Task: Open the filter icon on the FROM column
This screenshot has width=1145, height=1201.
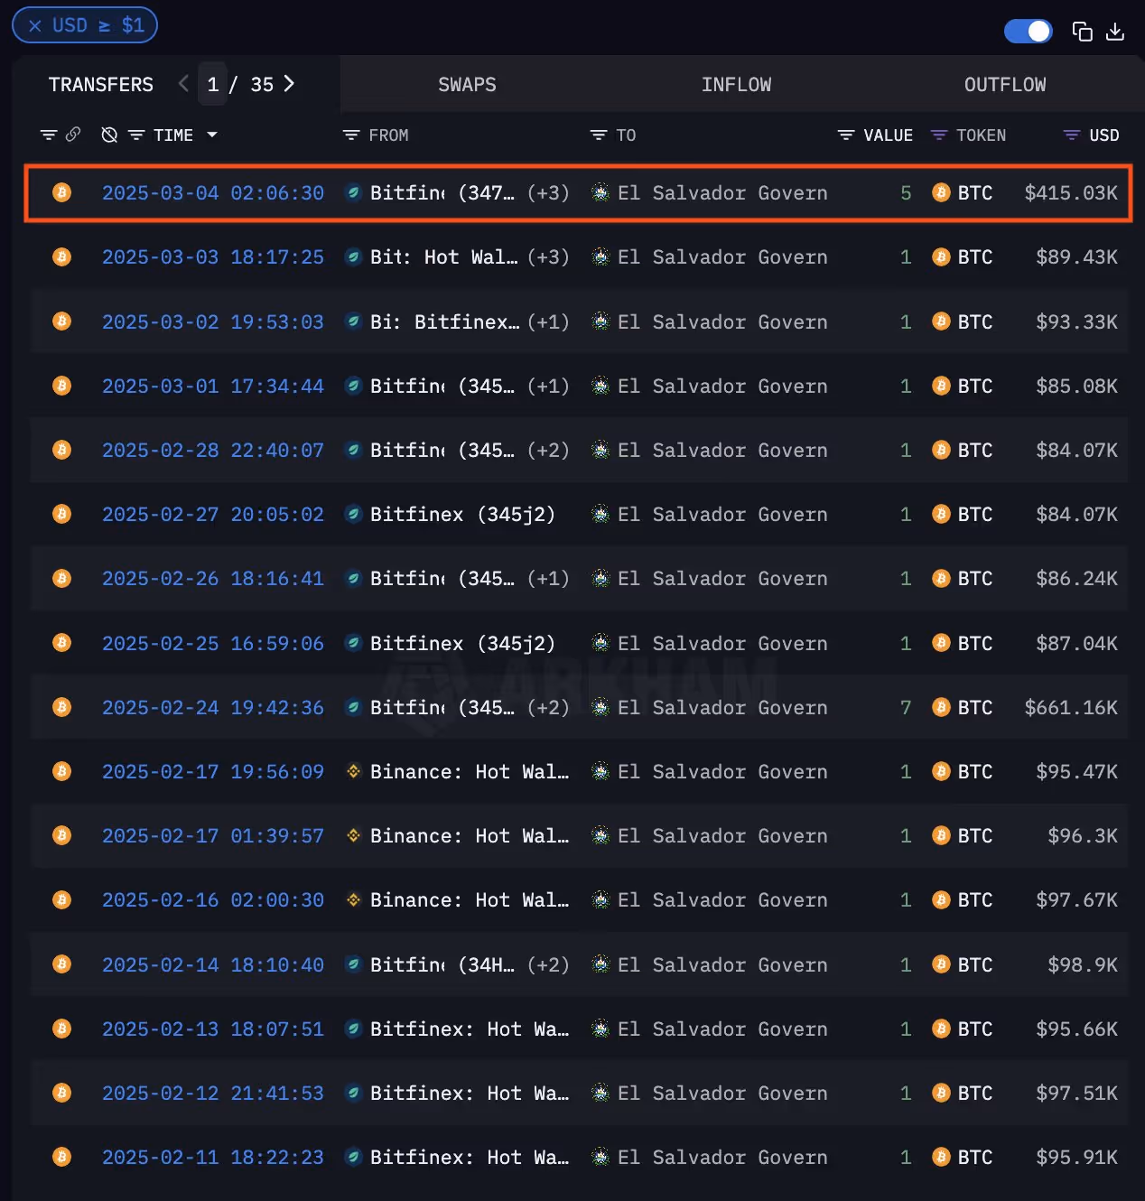Action: (351, 135)
